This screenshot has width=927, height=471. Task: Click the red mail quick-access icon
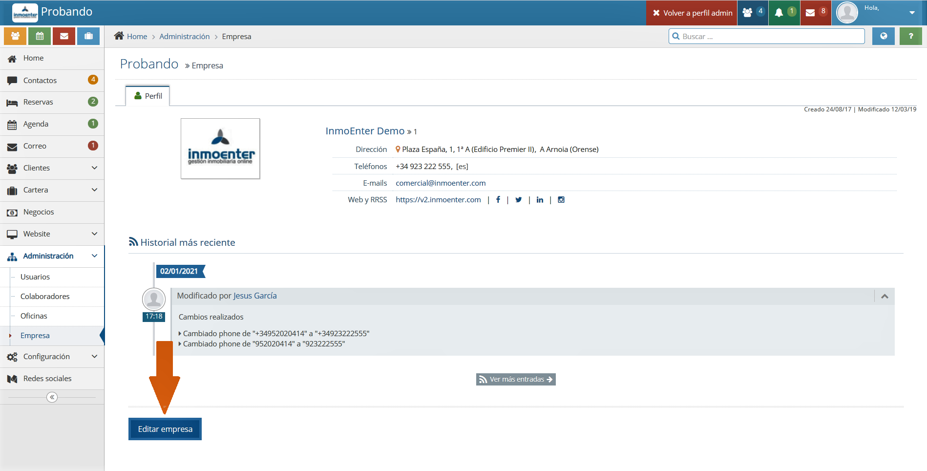click(64, 36)
